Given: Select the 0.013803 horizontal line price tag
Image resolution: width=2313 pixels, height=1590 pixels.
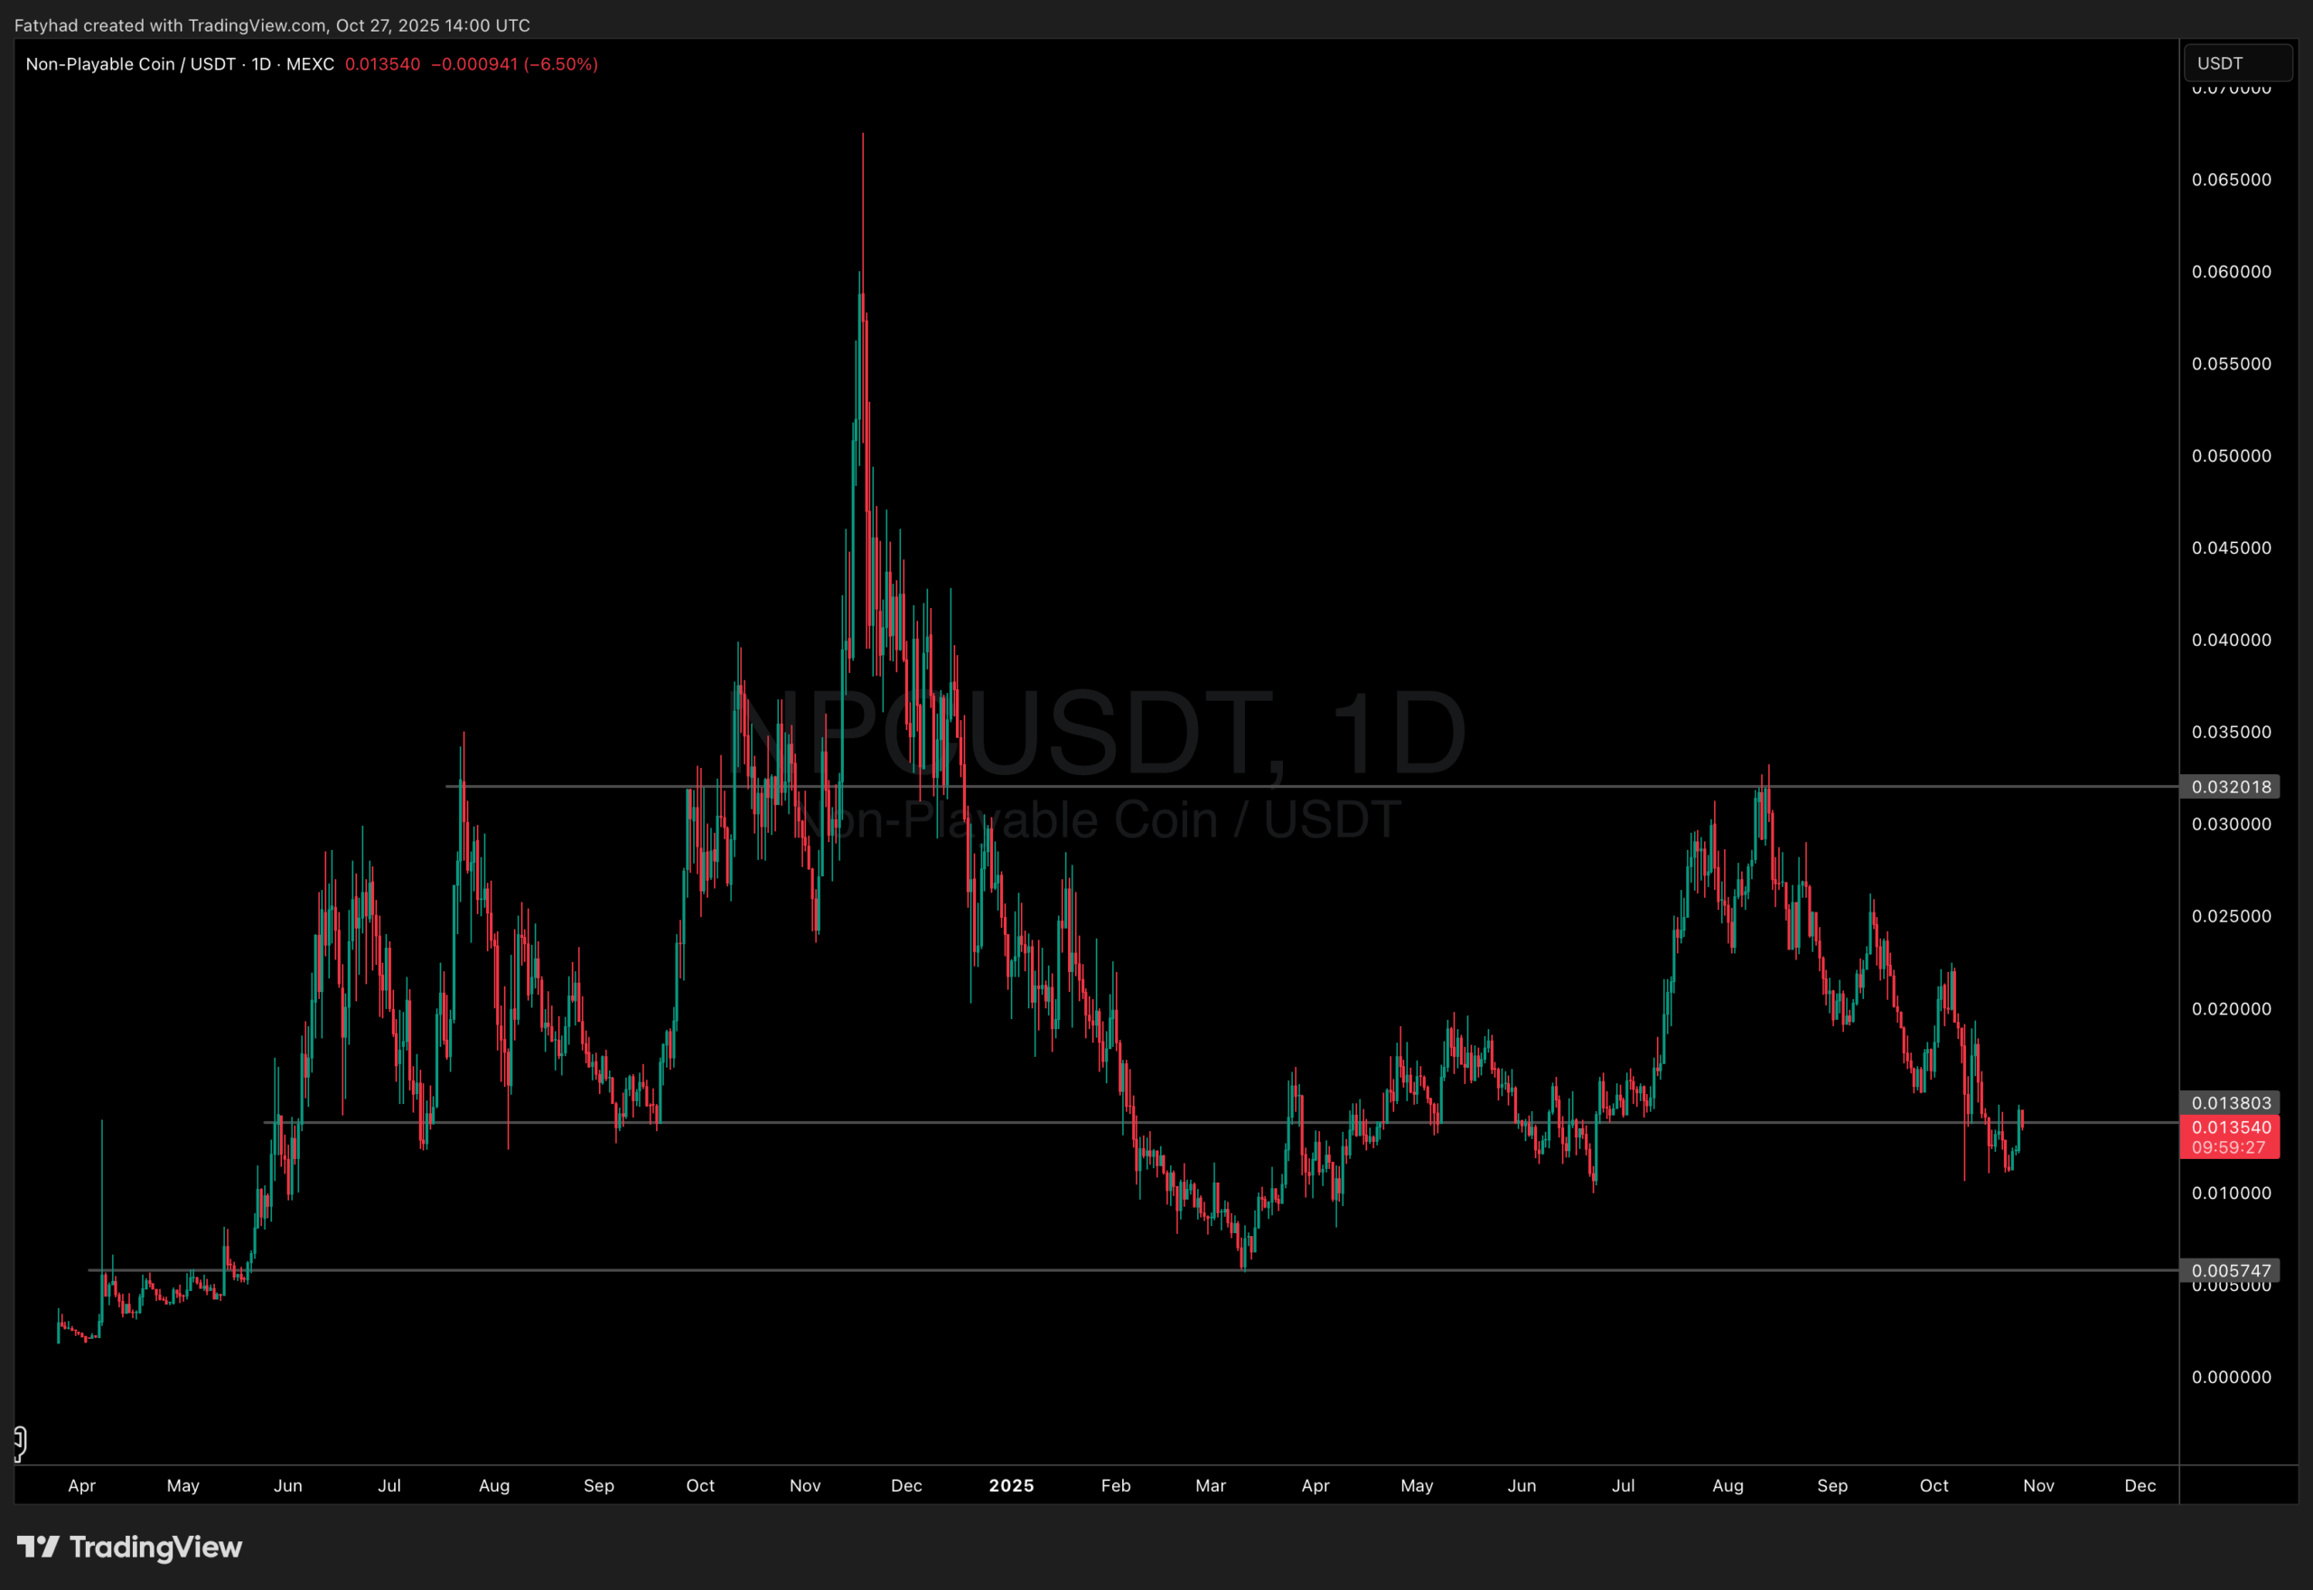Looking at the screenshot, I should pyautogui.click(x=2229, y=1102).
